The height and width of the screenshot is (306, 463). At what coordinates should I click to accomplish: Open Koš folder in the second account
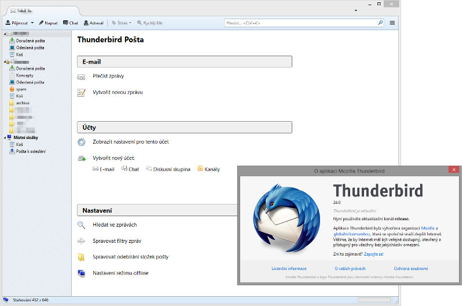[19, 96]
